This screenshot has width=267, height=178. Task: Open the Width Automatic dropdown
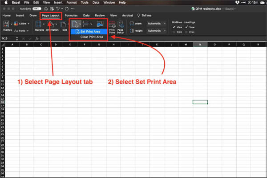point(156,24)
